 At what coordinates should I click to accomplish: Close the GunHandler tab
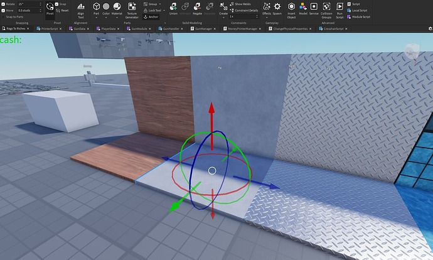(x=183, y=29)
